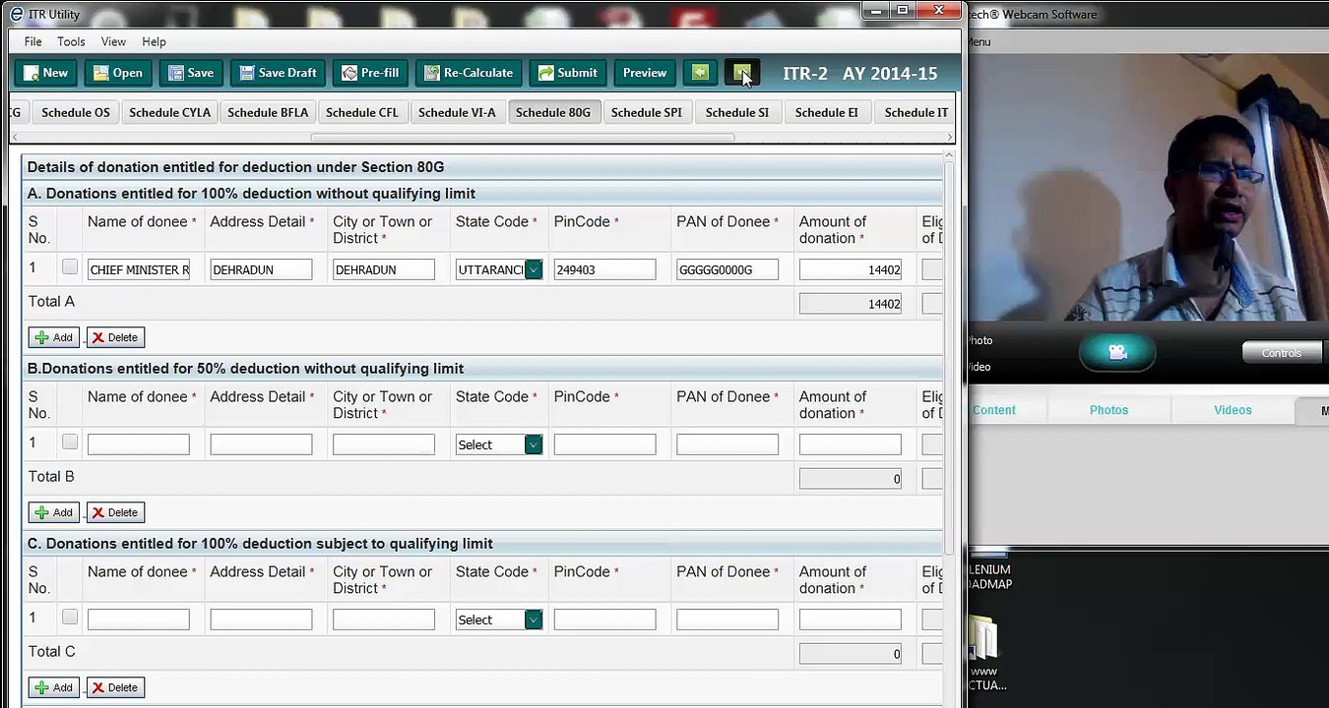The image size is (1329, 708).
Task: Switch to Schedule EI tab
Action: click(x=827, y=112)
